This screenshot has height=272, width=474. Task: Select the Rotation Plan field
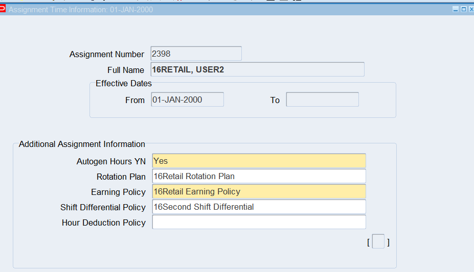tap(259, 176)
